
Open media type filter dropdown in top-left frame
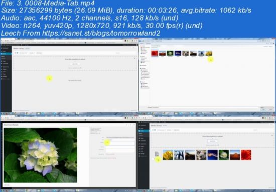point(24,53)
